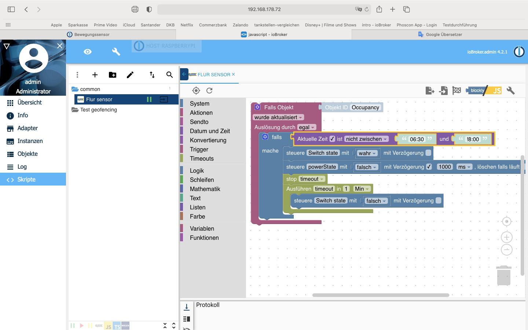Open Adapter in the sidebar

click(33, 128)
